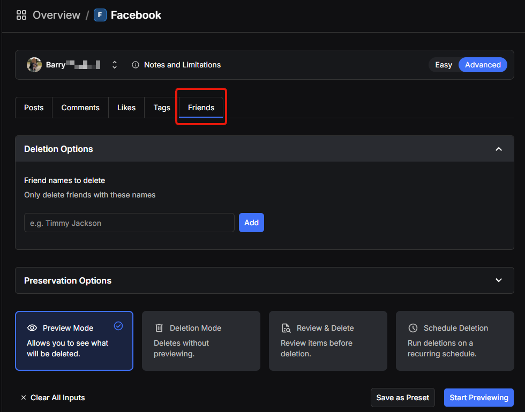Open the Posts tab
525x412 pixels.
34,108
